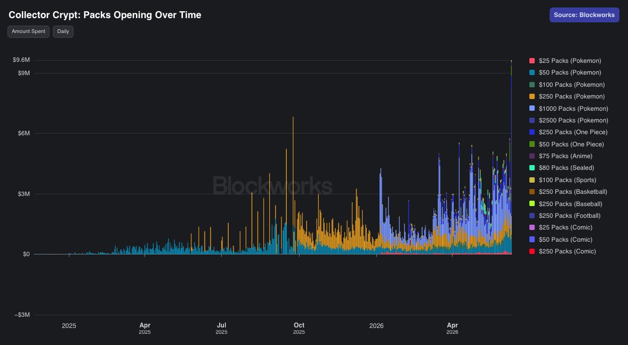Click the $100 Packs (Pokemon) green swatch

click(x=532, y=85)
